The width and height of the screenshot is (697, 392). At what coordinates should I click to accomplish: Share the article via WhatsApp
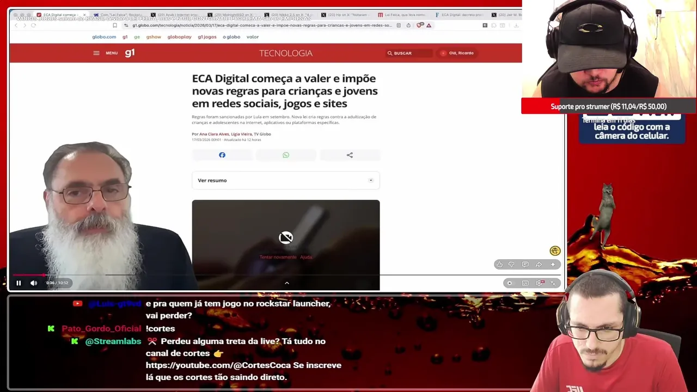click(286, 155)
